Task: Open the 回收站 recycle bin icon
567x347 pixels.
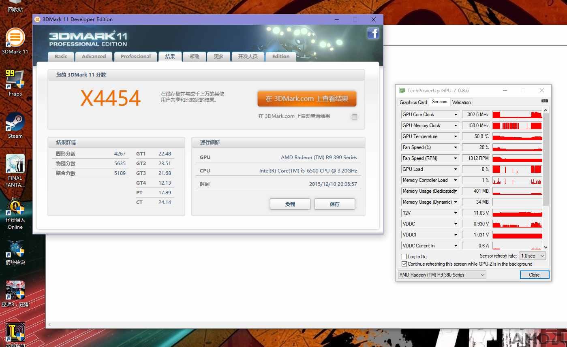Action: [x=15, y=6]
